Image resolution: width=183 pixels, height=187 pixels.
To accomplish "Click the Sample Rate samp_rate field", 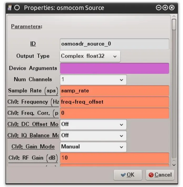I will [x=115, y=91].
